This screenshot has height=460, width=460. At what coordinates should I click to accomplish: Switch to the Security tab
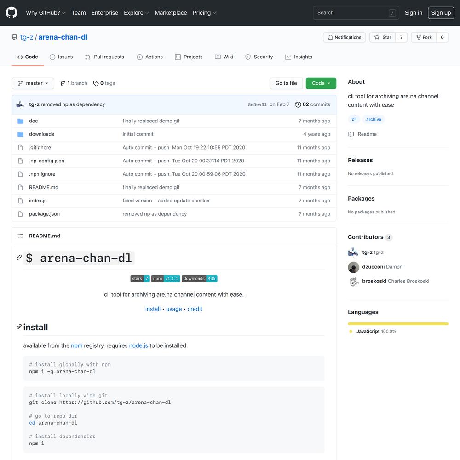coord(259,57)
